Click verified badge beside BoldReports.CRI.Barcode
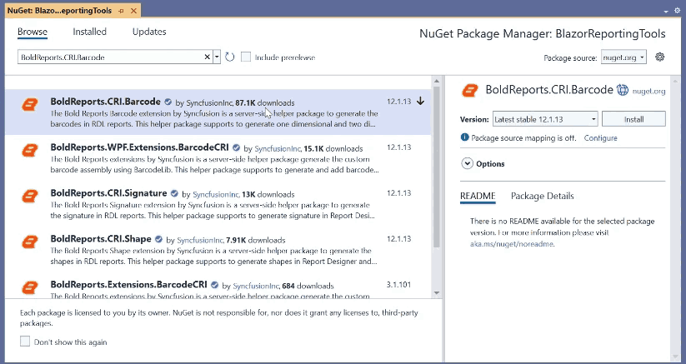 [x=168, y=102]
